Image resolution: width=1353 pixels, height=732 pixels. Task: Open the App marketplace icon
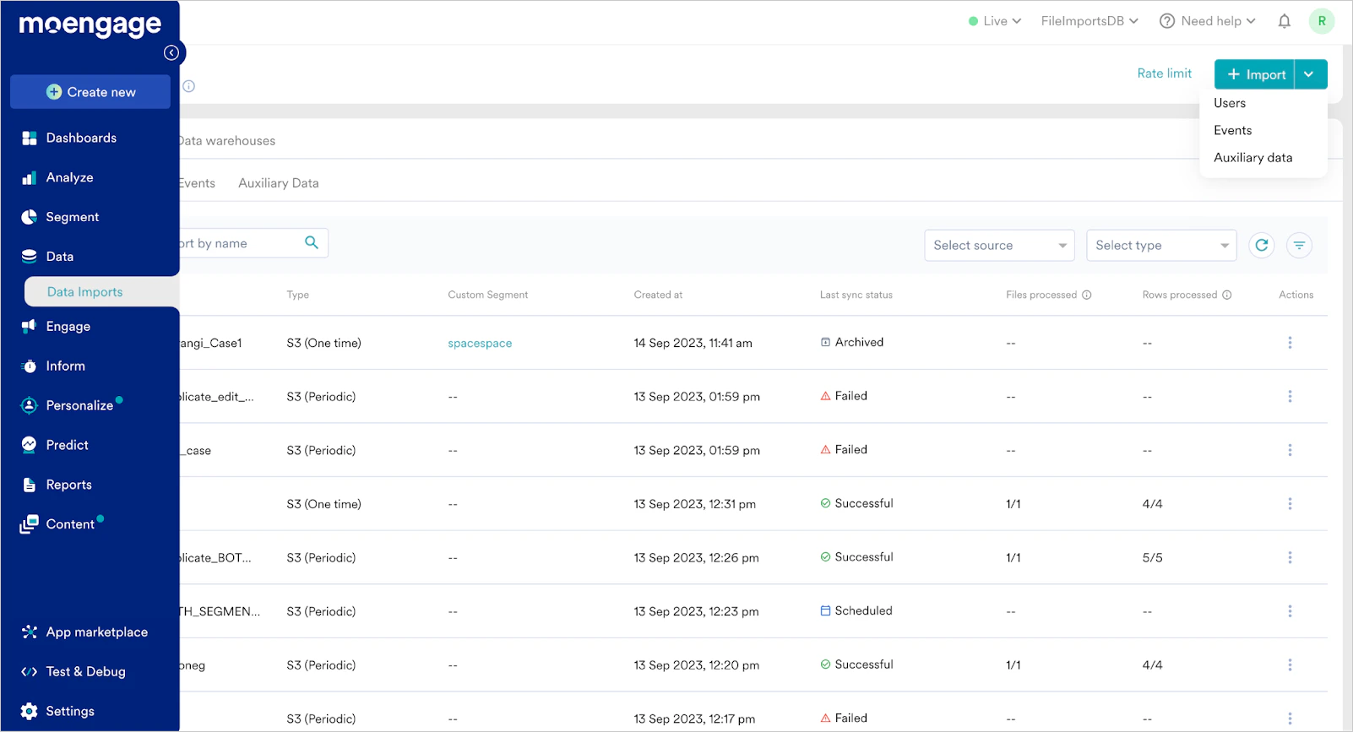pyautogui.click(x=30, y=632)
